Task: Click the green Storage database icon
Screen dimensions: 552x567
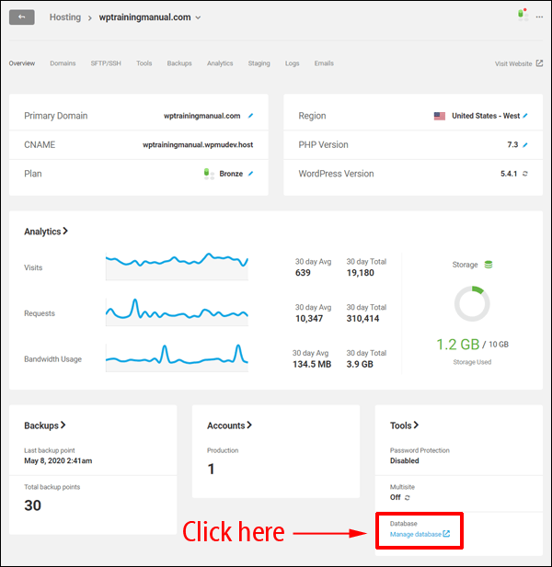Action: coord(489,265)
